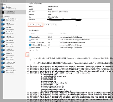Select the Example Inc app row
113x102 pixels.
(69, 37)
